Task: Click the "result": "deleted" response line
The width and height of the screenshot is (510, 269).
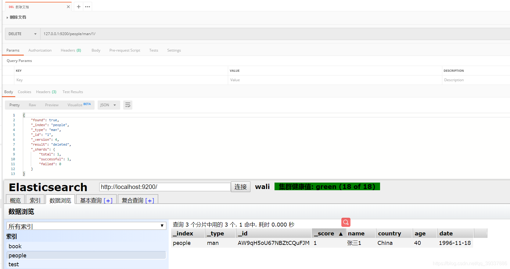Action: point(51,144)
